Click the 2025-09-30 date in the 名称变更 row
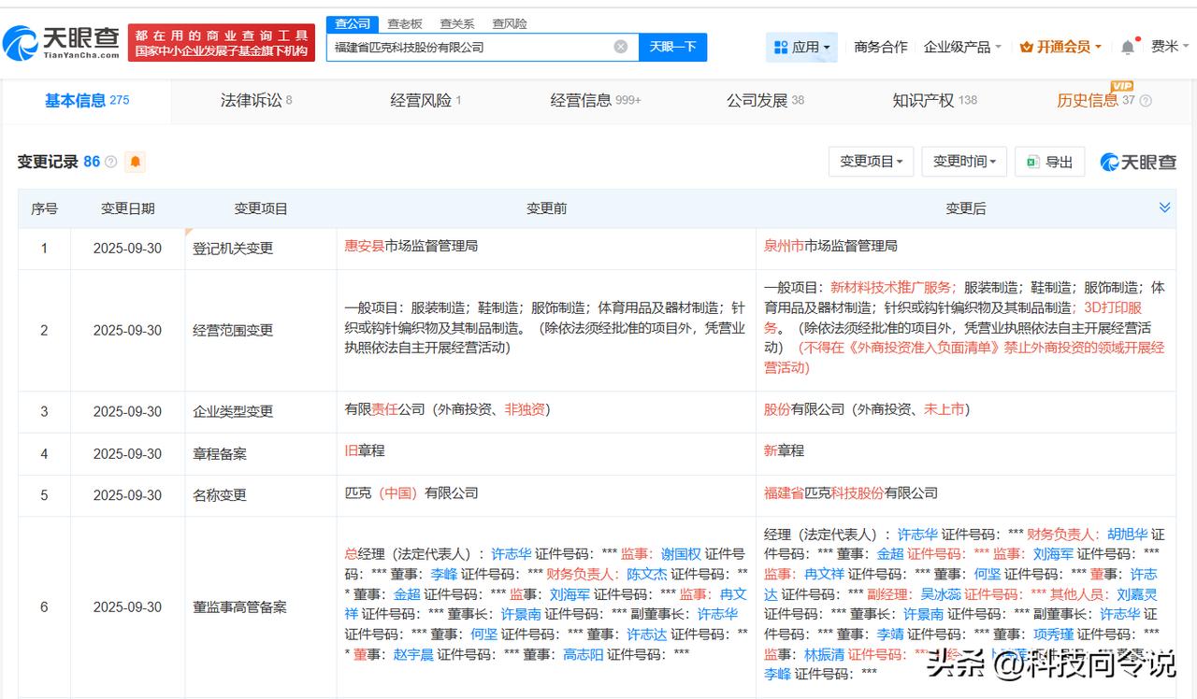1197x699 pixels. click(x=127, y=495)
